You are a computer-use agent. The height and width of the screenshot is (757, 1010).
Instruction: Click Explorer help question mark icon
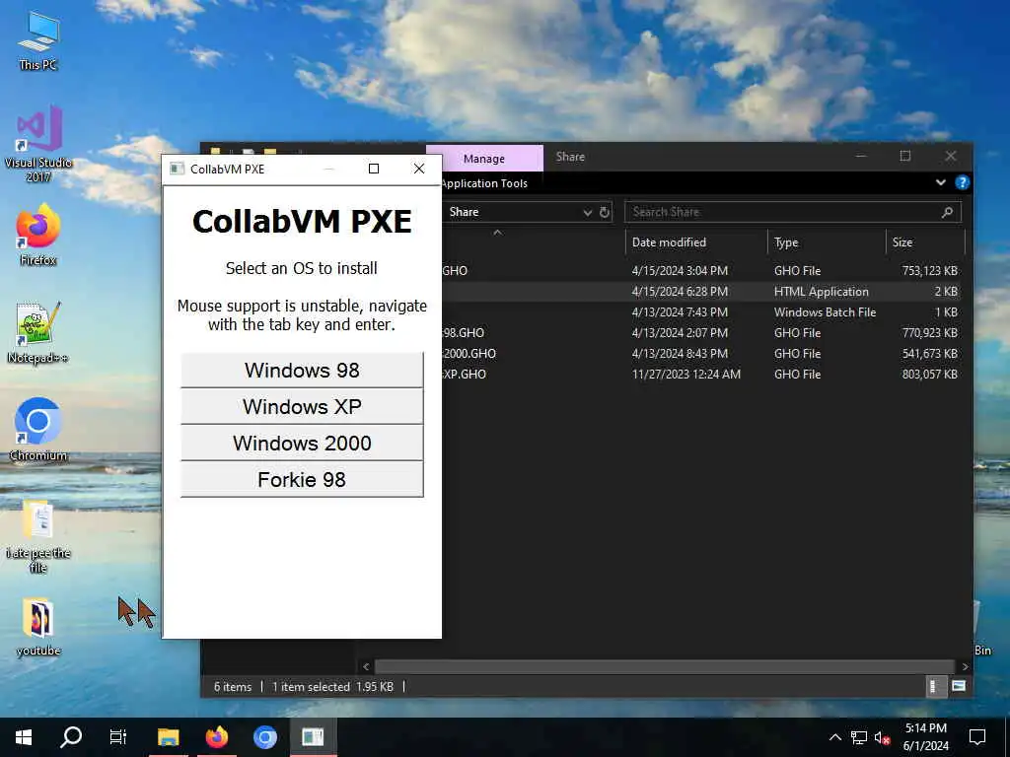[962, 182]
